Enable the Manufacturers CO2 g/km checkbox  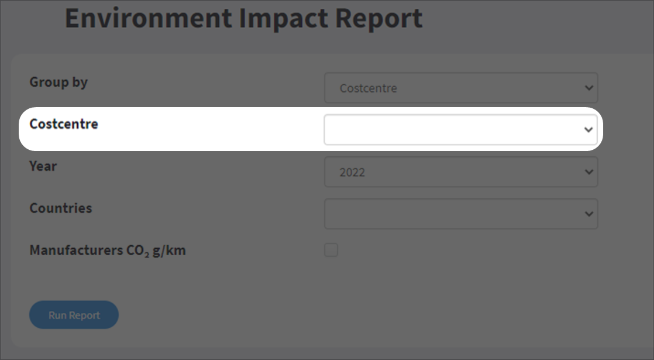[x=331, y=250]
